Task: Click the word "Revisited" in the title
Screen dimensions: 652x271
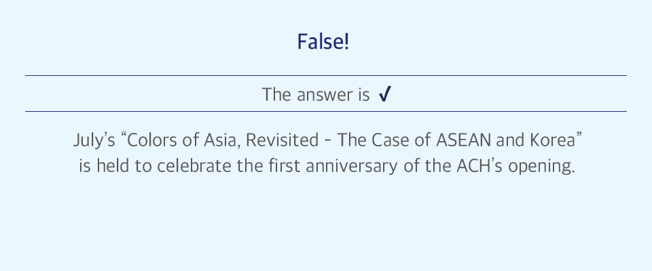Action: coord(283,140)
